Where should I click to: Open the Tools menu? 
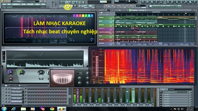tap(37, 4)
